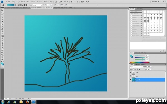Click the Brush Presets button

coord(136,11)
